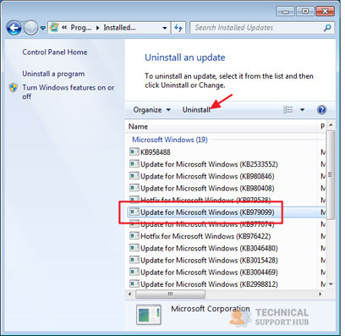Screen dimensions: 345x336
Task: Open Turn Windows features on or off
Action: click(x=68, y=91)
